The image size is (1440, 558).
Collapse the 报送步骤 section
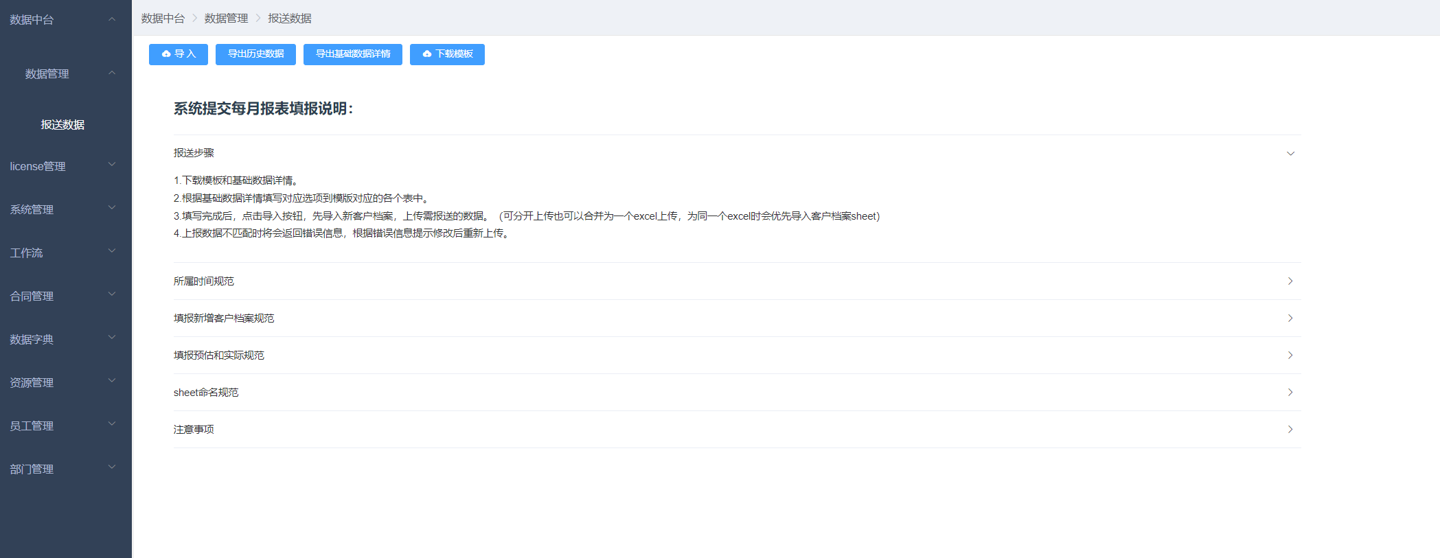tap(738, 153)
